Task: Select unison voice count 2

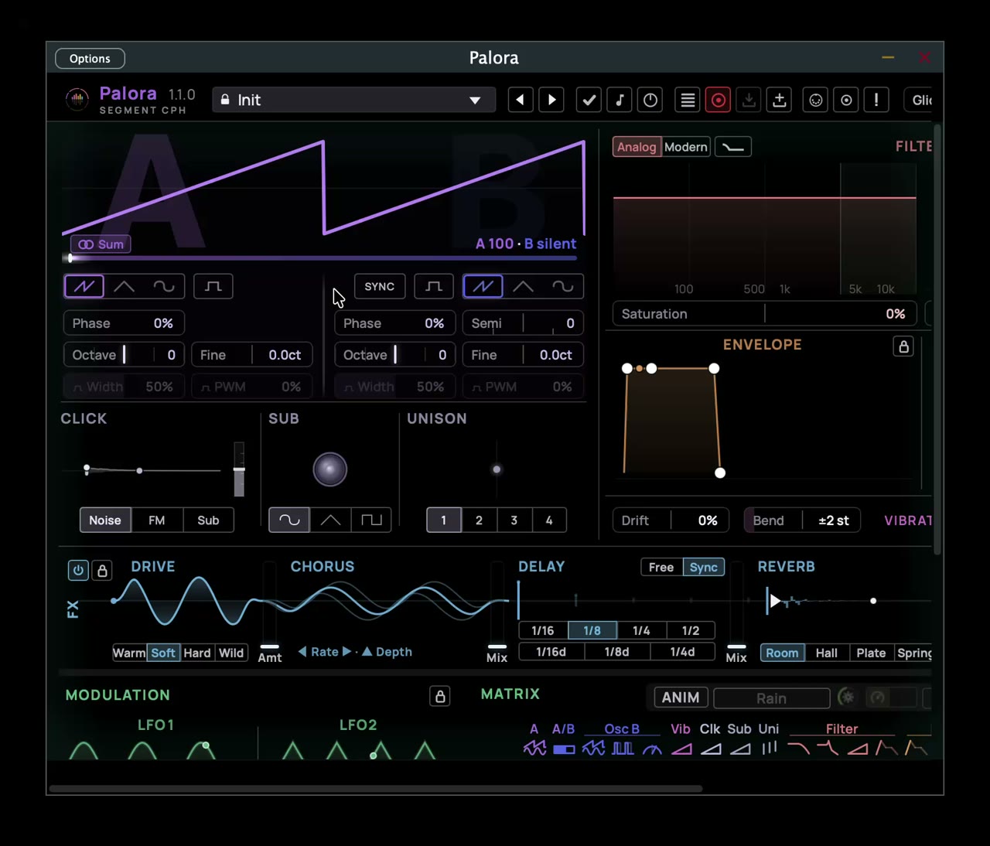Action: [x=479, y=520]
